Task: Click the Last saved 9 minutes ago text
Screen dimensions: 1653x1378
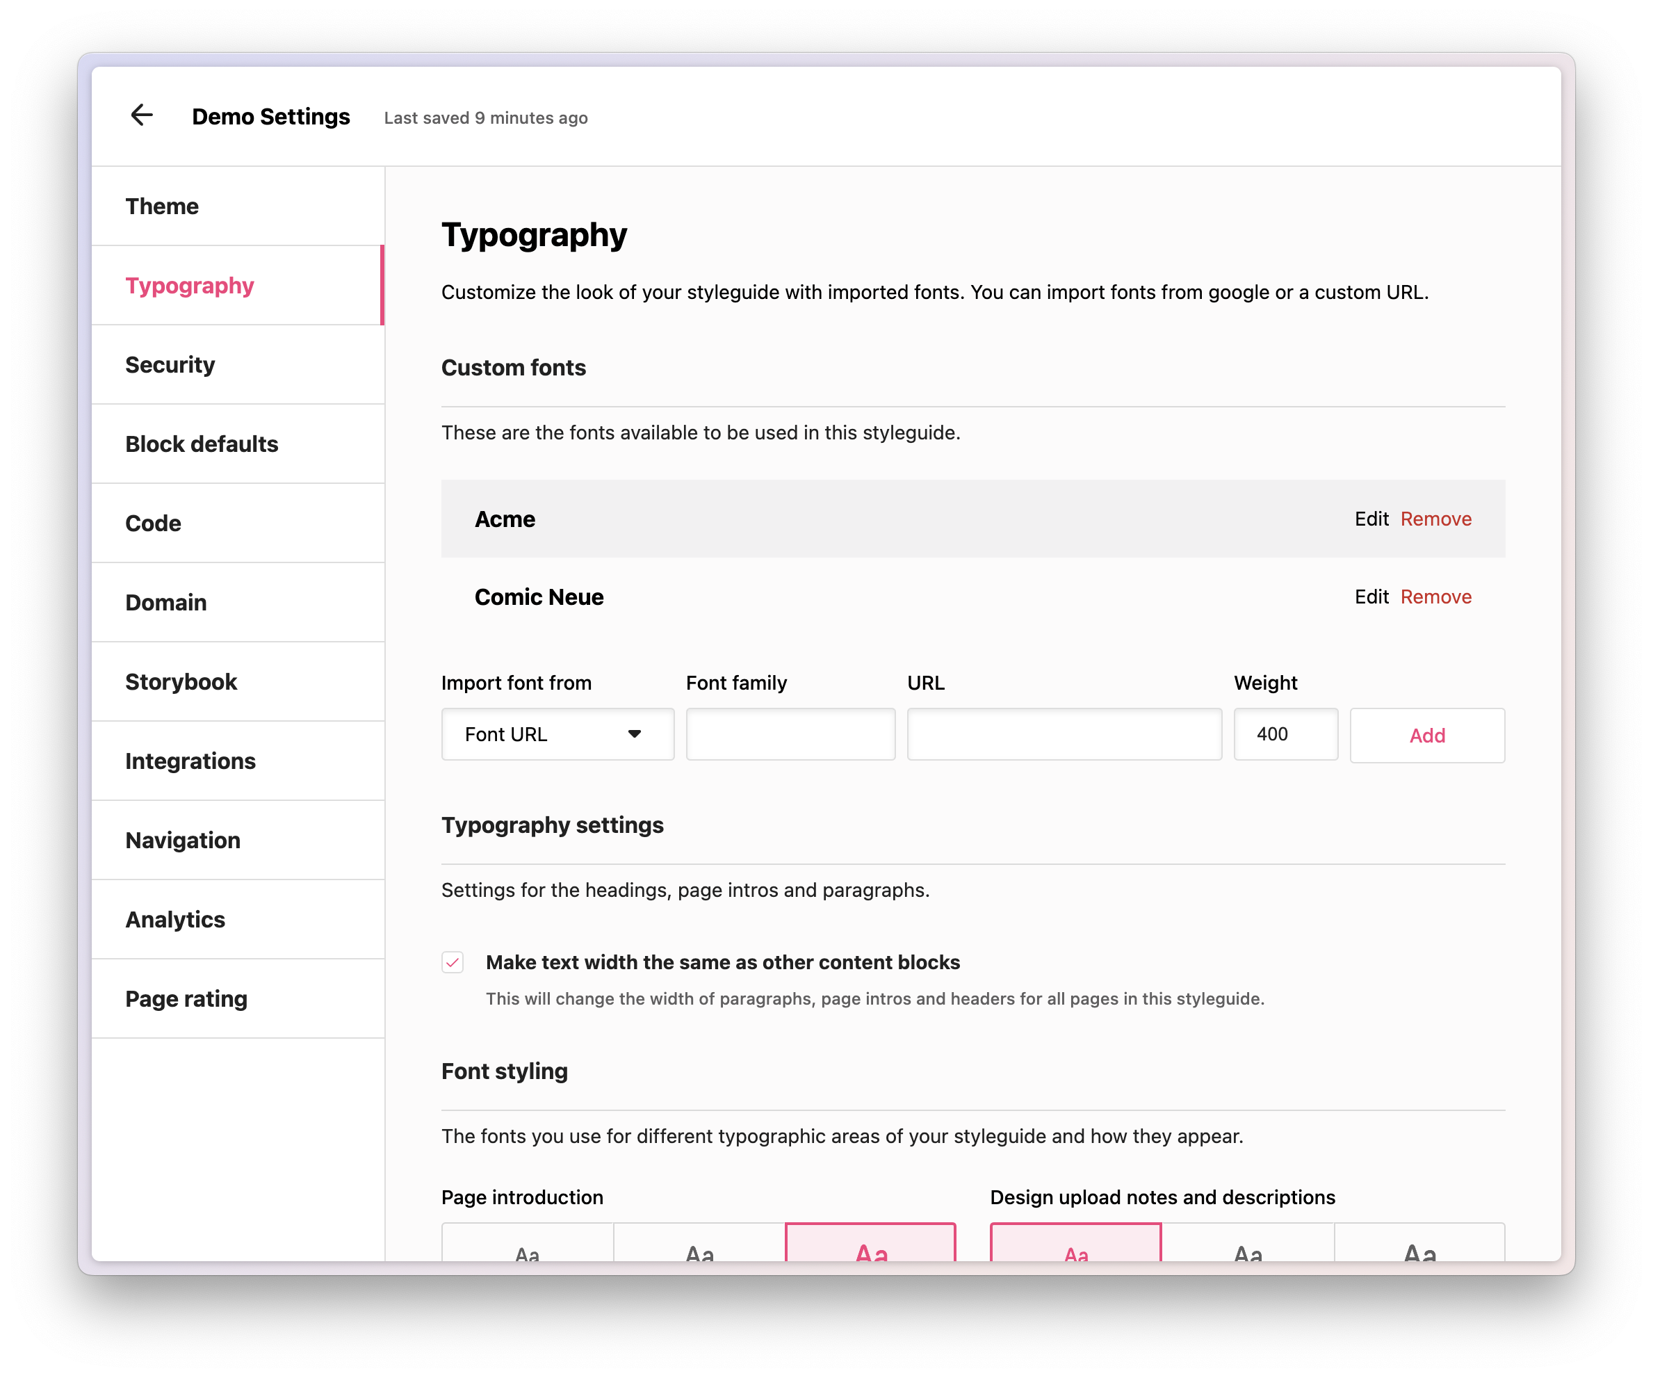Action: pyautogui.click(x=486, y=118)
